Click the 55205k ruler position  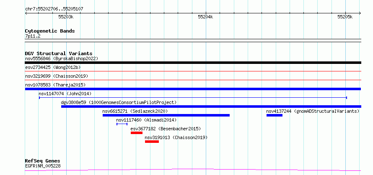[345, 17]
